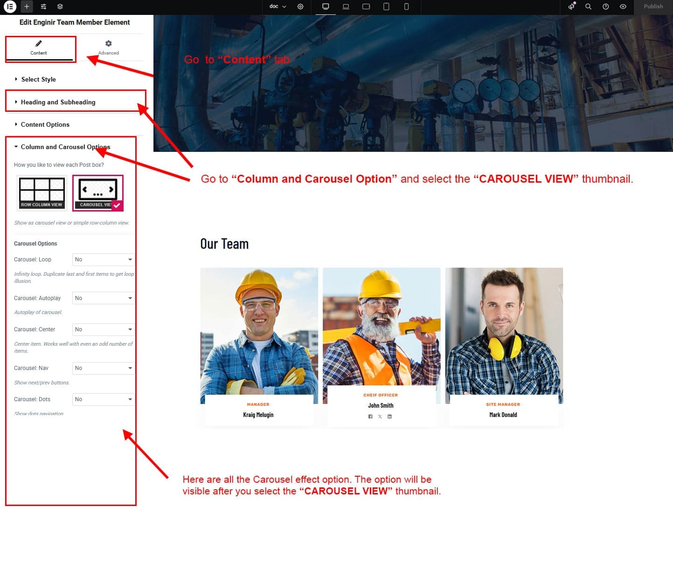Select the Carousel View option
Viewport: 673px width, 582px height.
98,192
